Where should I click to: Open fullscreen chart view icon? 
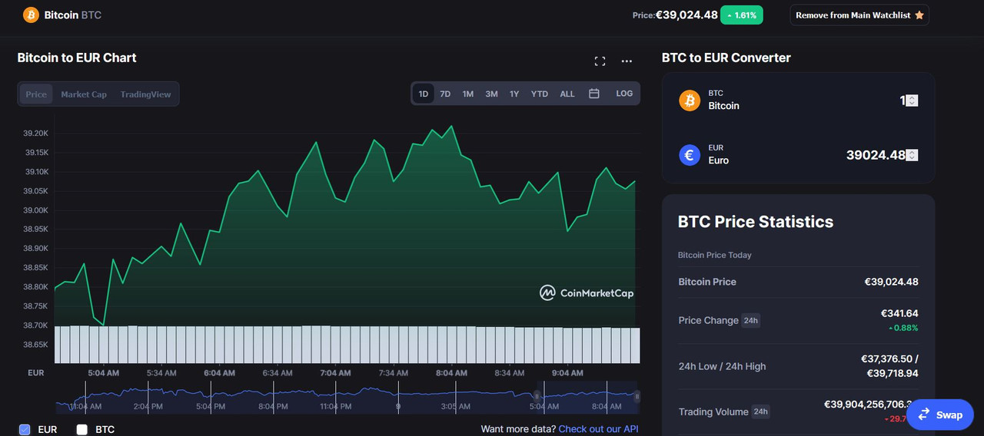click(x=600, y=61)
